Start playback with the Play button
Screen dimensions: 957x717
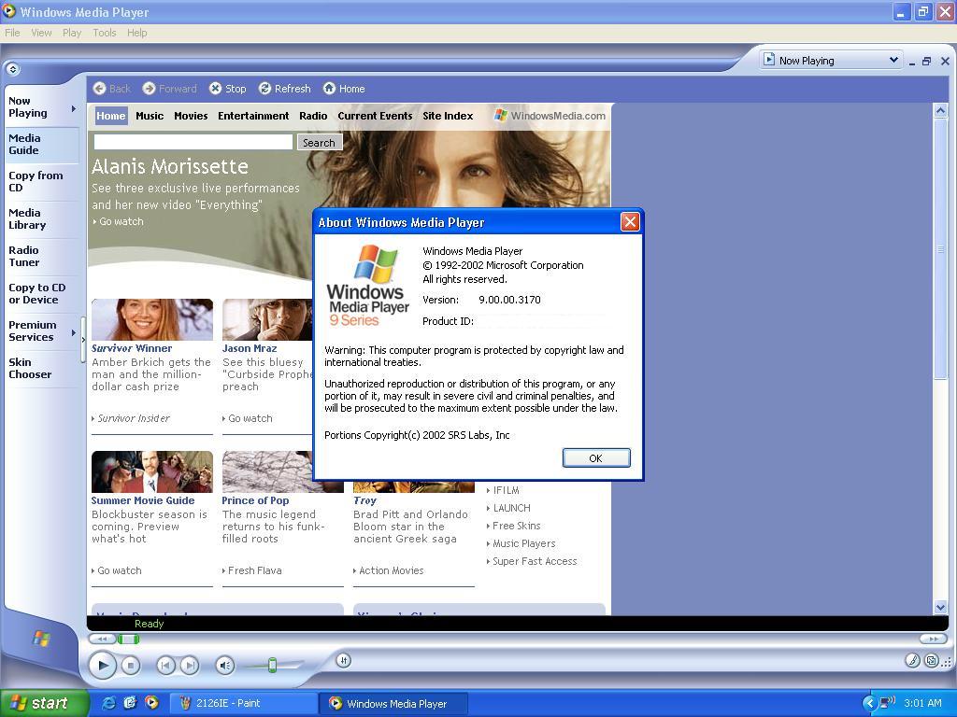tap(103, 665)
